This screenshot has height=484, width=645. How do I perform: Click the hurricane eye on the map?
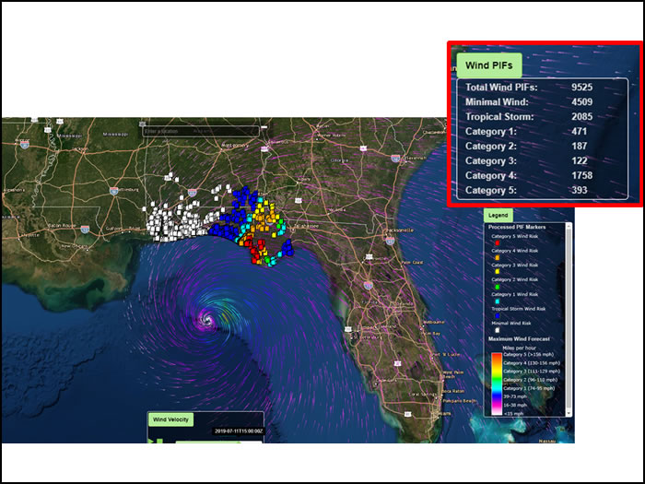tap(207, 320)
